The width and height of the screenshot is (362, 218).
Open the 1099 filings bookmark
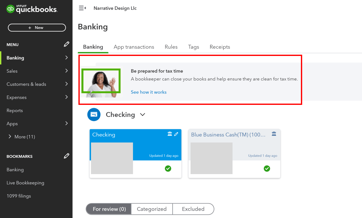pyautogui.click(x=19, y=196)
